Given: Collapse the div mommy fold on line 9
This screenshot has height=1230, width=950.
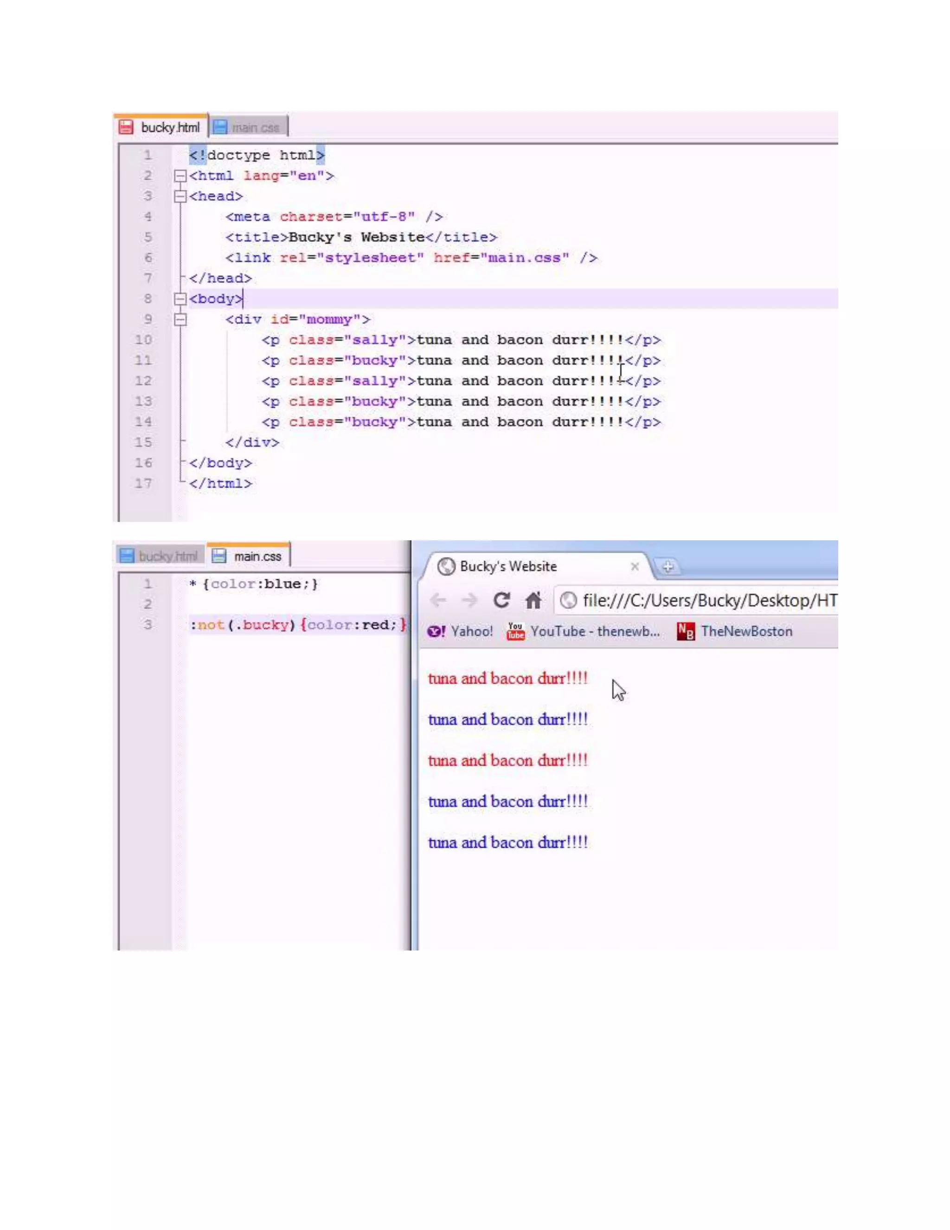Looking at the screenshot, I should [x=180, y=320].
